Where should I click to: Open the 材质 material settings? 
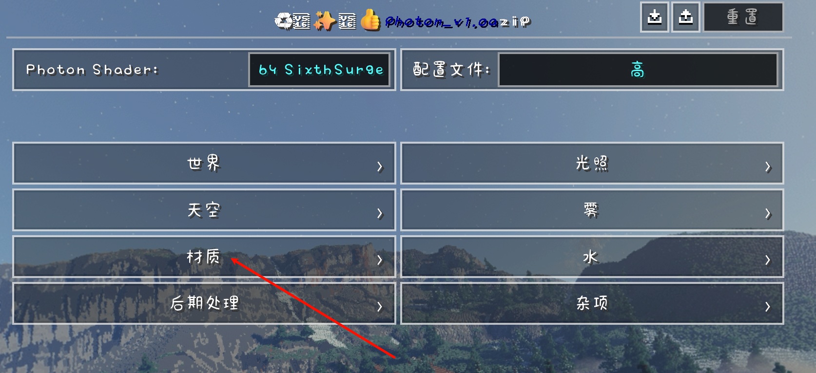click(204, 257)
